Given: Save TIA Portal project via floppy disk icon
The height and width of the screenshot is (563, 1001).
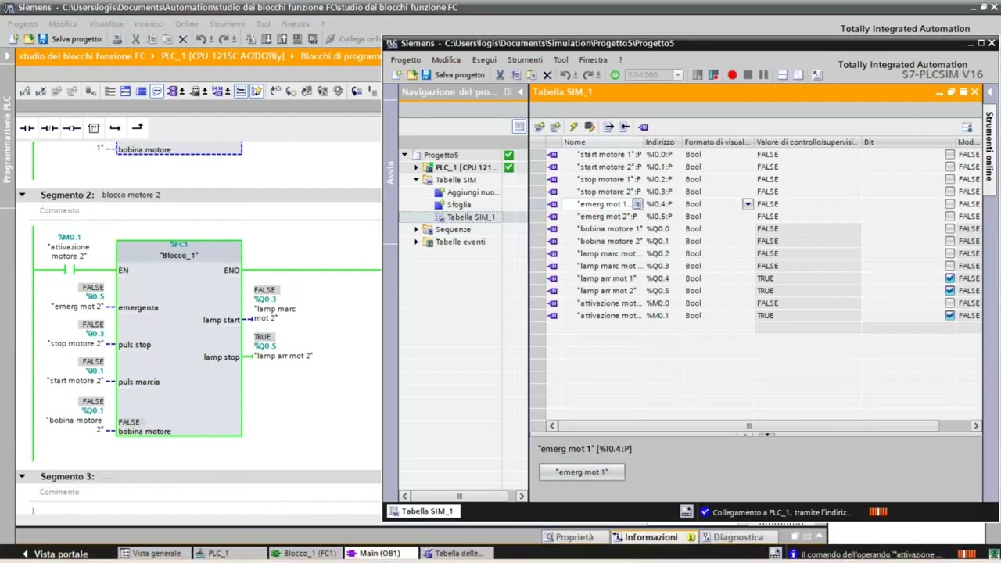Looking at the screenshot, I should (43, 39).
